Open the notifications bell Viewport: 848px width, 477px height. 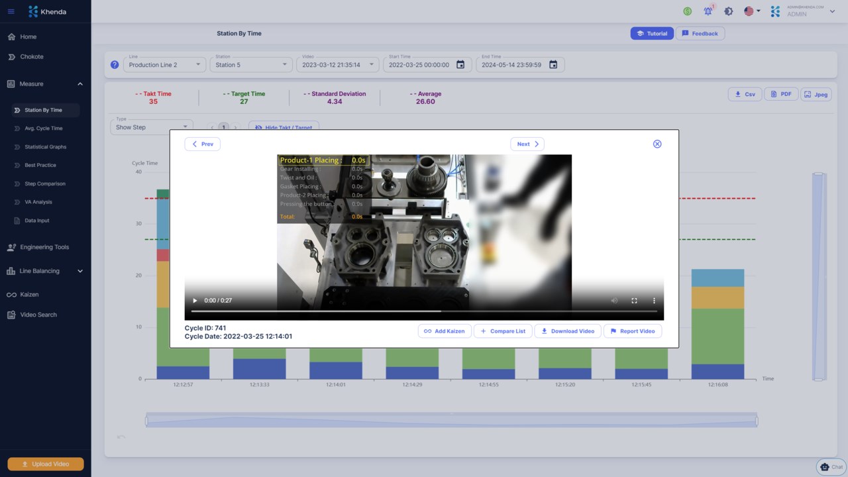coord(708,11)
